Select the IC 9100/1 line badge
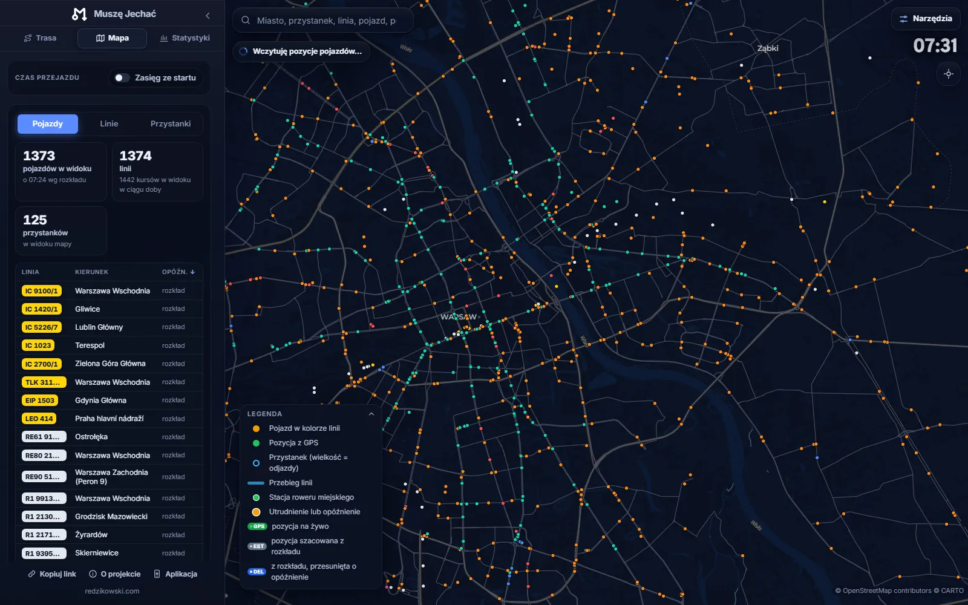Viewport: 968px width, 605px height. [x=41, y=291]
